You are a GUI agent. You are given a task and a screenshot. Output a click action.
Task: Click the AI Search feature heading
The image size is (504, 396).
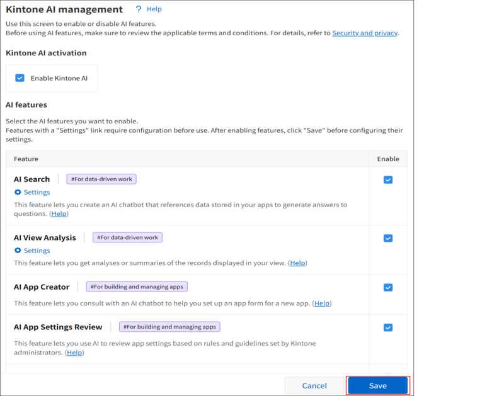tap(32, 179)
